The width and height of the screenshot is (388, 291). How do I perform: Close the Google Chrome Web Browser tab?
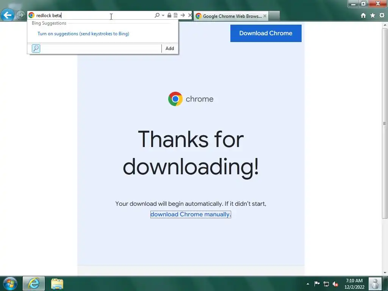coord(265,16)
